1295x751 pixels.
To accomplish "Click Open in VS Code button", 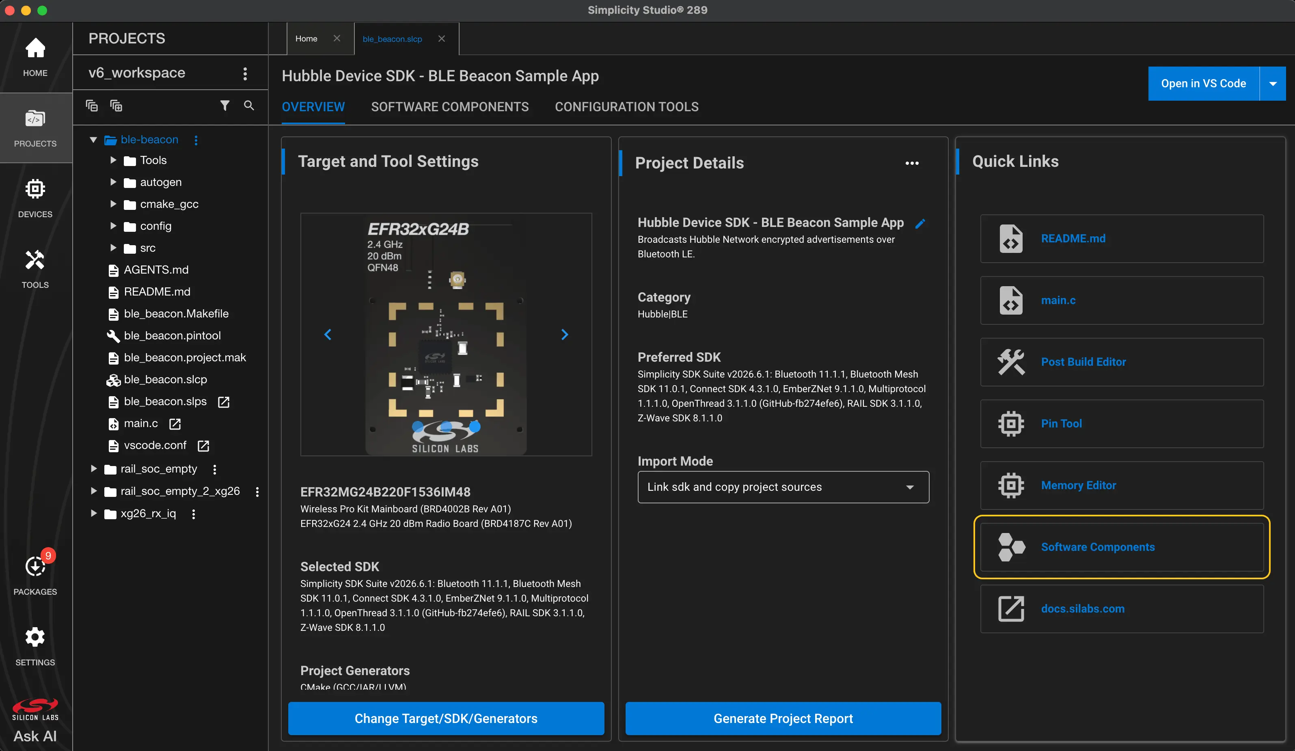I will click(1203, 83).
